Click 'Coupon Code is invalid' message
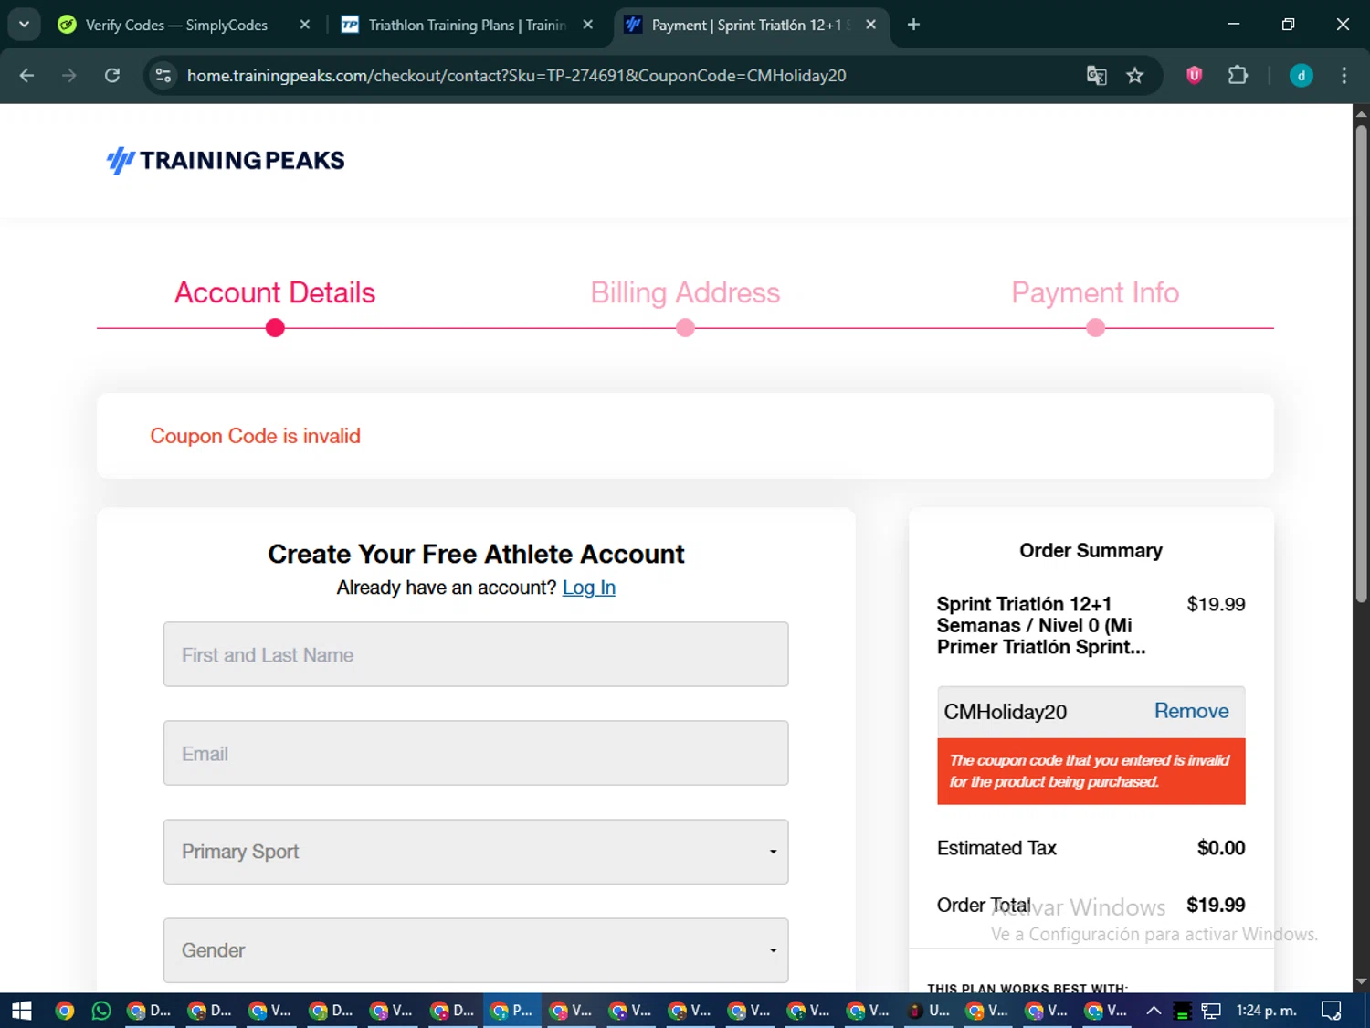Viewport: 1370px width, 1028px height. coord(255,436)
